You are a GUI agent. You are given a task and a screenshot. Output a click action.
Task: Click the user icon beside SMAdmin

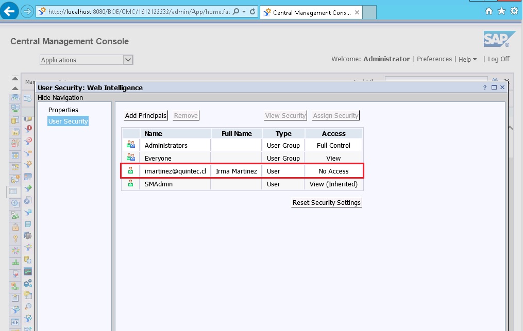point(130,183)
